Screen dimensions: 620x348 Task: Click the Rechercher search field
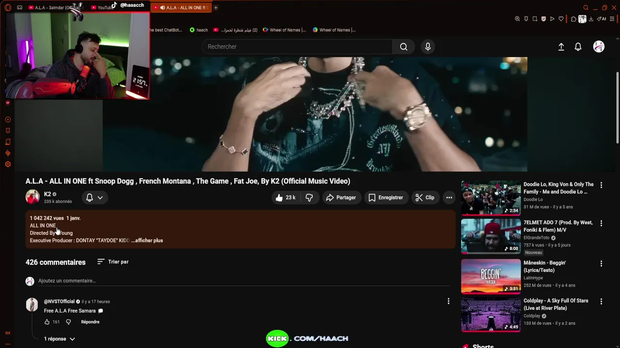(297, 46)
